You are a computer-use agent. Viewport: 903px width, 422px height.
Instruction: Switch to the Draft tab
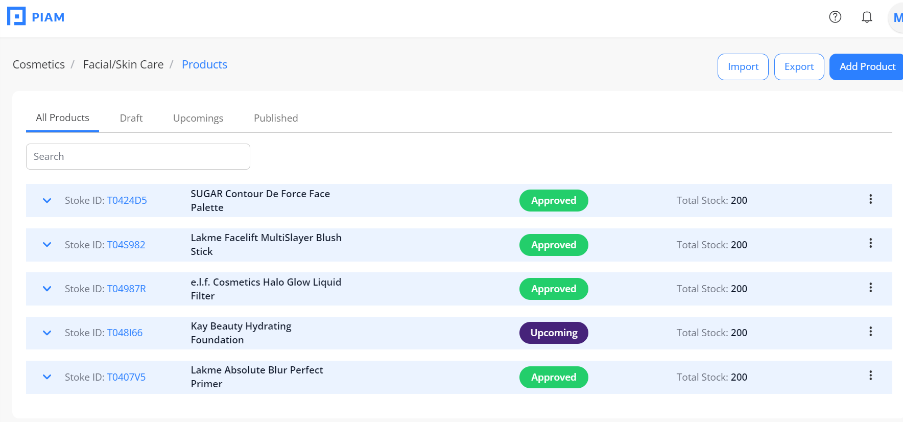click(131, 118)
